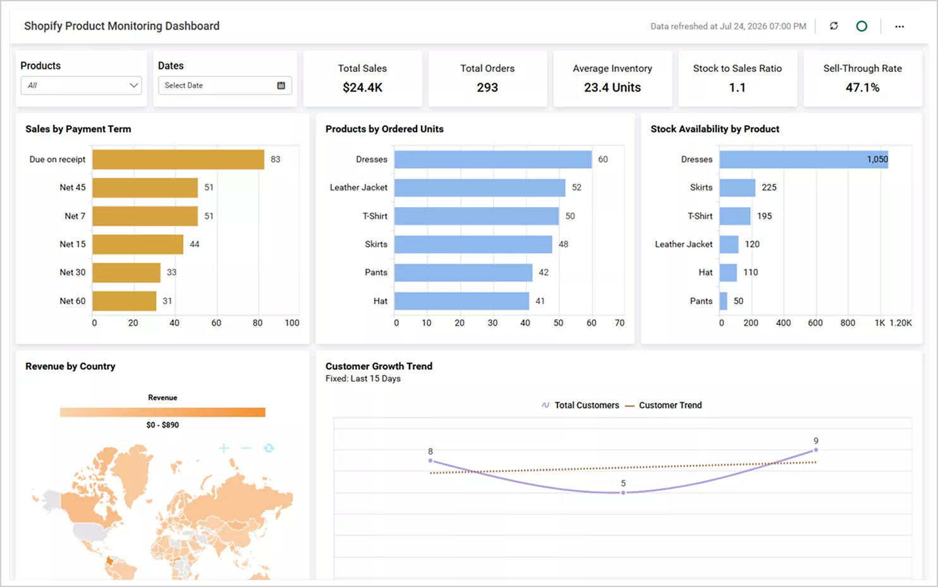Select the Due on receipt bar
Screen dimensions: 938x587
point(178,159)
